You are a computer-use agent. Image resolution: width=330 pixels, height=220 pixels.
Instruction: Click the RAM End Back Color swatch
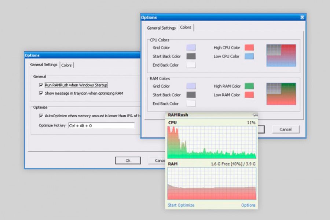(191, 104)
